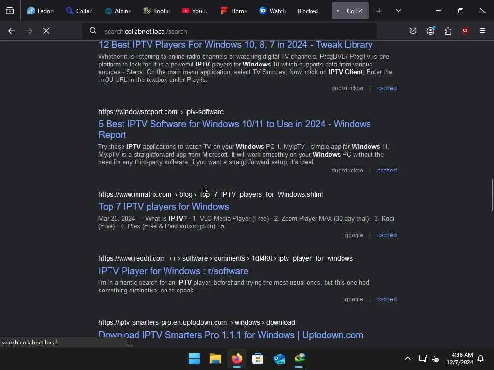Open the options dots next to Windows Report's duckduckgo

pos(370,171)
